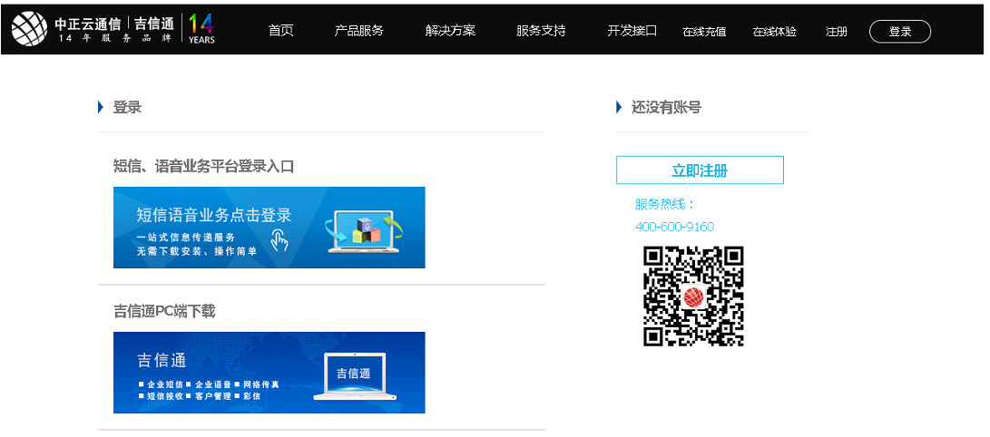Image resolution: width=990 pixels, height=437 pixels.
Task: Open the 首页 menu item
Action: (281, 30)
